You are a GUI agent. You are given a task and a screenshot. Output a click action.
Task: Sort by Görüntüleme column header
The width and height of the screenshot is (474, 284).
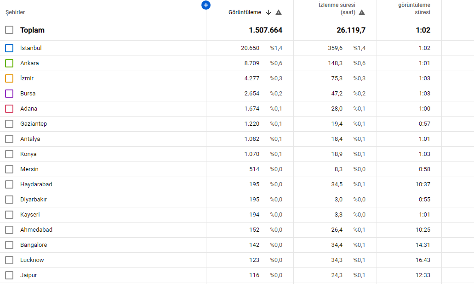245,12
